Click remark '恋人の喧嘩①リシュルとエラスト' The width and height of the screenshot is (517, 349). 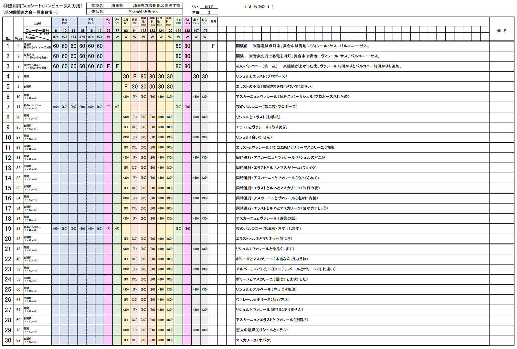click(x=262, y=330)
